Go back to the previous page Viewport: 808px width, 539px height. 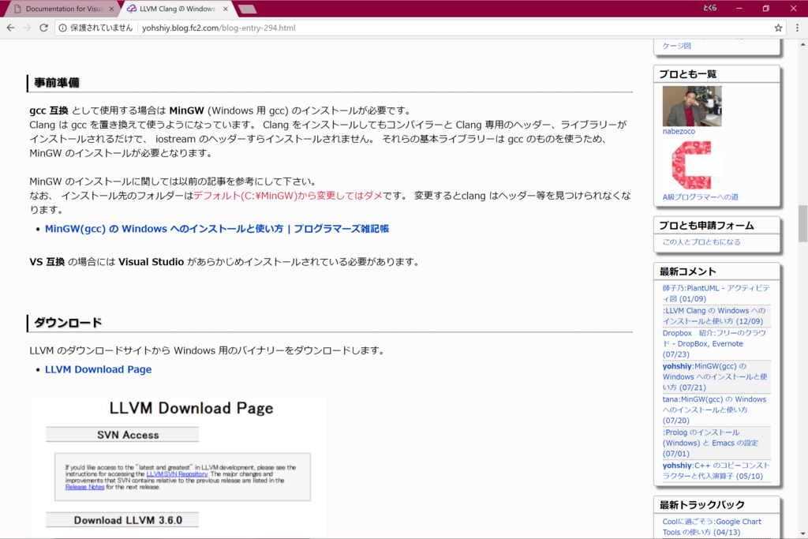click(11, 28)
